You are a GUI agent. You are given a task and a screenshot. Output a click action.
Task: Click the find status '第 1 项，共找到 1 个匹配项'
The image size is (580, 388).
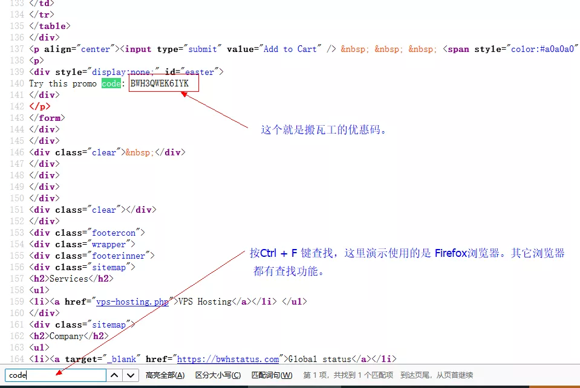coord(348,375)
